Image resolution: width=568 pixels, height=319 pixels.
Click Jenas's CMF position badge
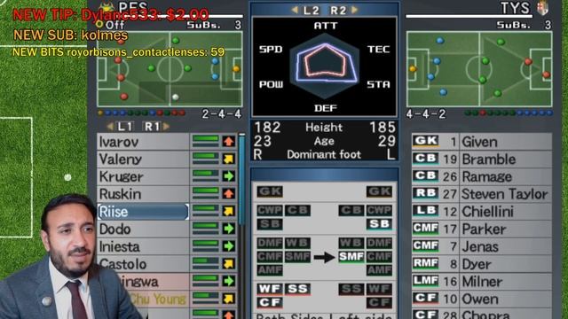(x=426, y=246)
